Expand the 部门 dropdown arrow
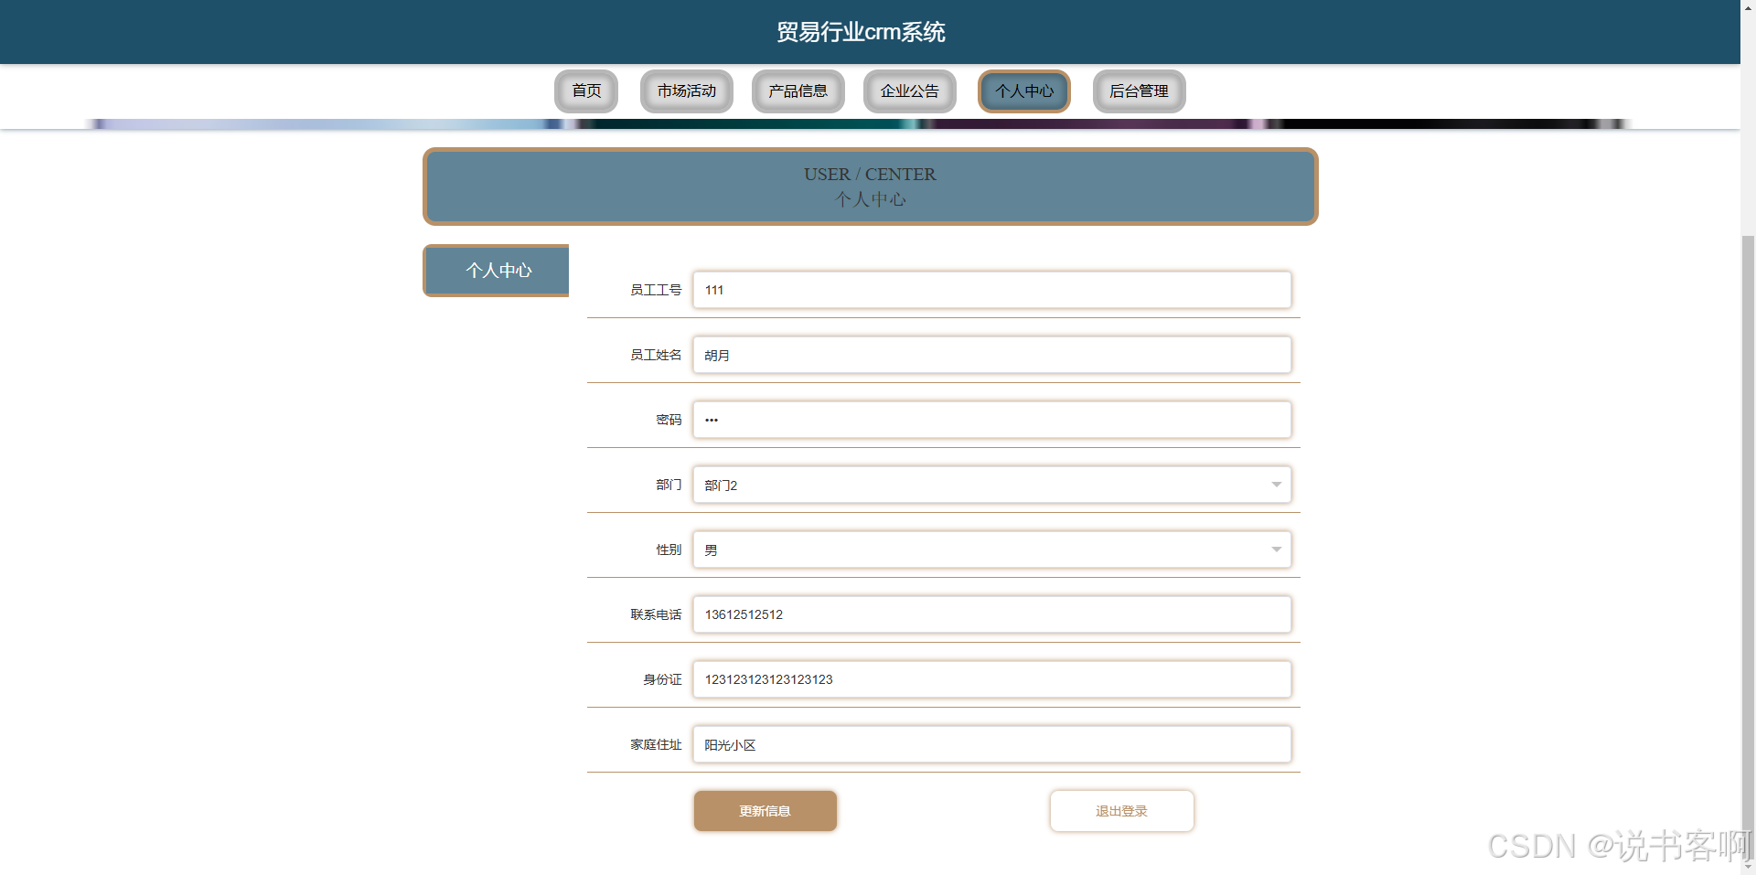Viewport: 1756px width, 875px height. point(1277,485)
